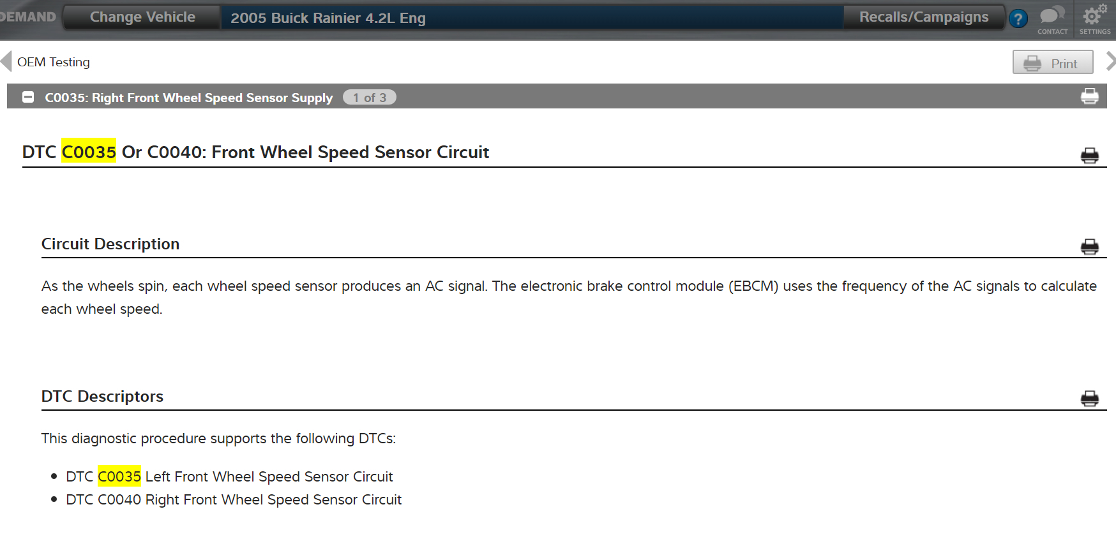Print the DTC Descriptors section via its icon
Screen dimensions: 1116x537
1090,399
